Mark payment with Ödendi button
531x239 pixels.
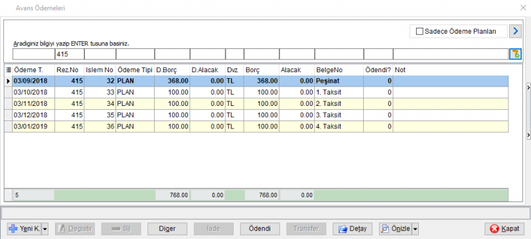[260, 228]
